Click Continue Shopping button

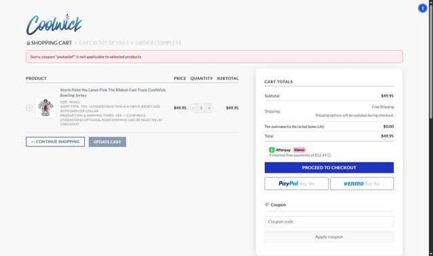click(x=56, y=142)
